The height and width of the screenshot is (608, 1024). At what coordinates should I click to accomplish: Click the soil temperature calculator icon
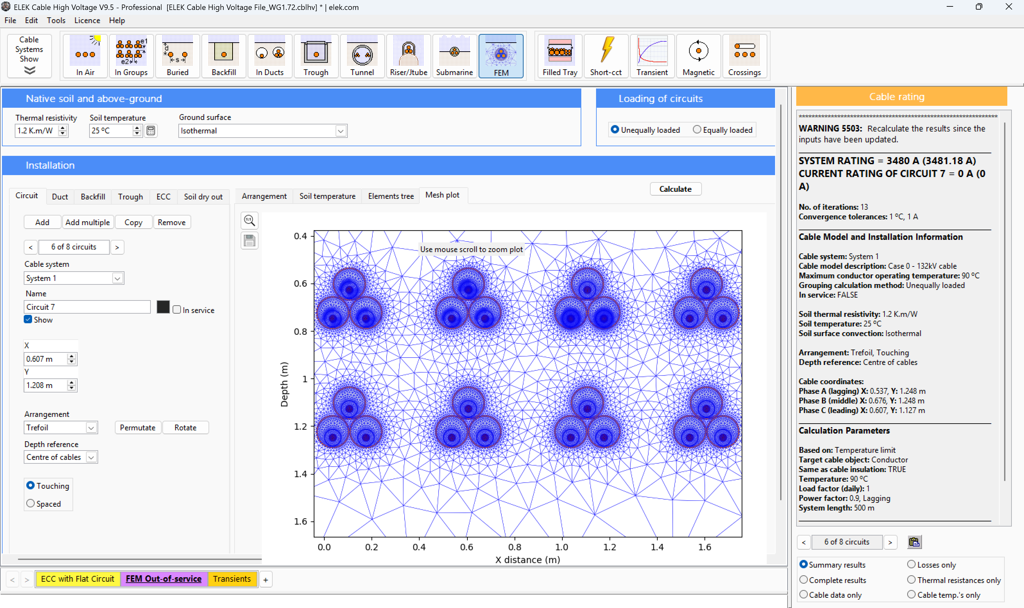click(x=151, y=131)
